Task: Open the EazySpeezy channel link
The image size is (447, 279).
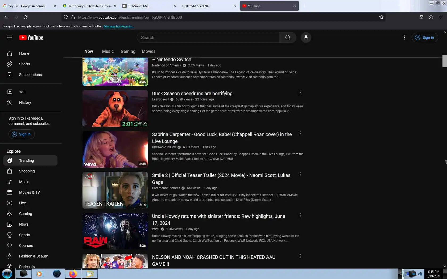Action: tap(160, 99)
